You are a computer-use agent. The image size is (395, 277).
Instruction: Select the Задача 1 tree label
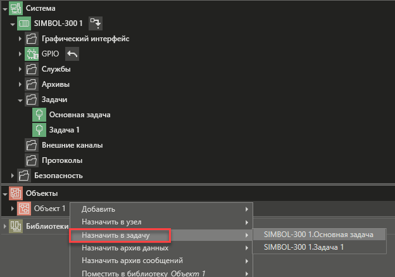(x=64, y=130)
